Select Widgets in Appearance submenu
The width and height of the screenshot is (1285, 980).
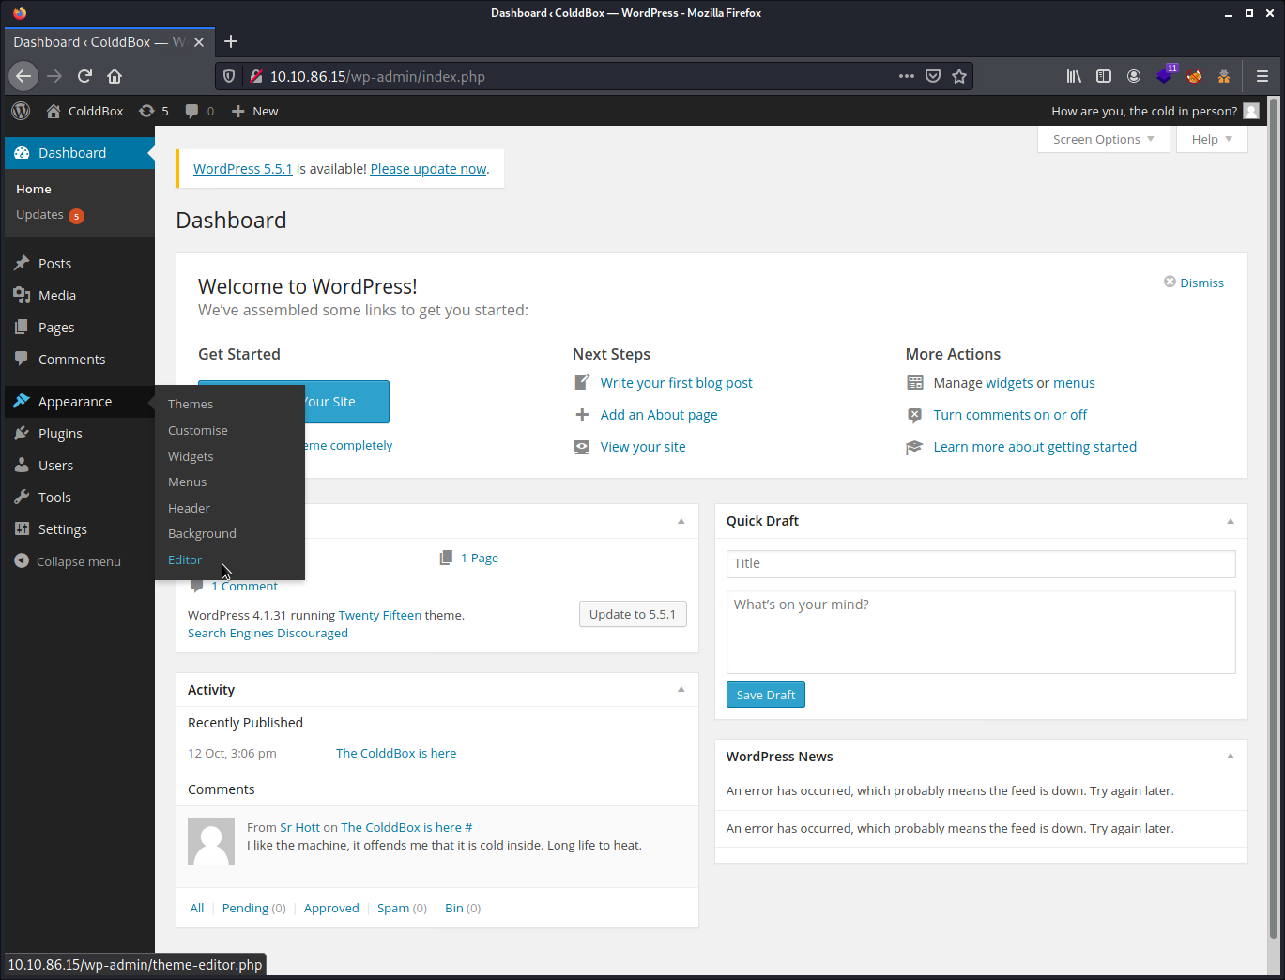191,456
